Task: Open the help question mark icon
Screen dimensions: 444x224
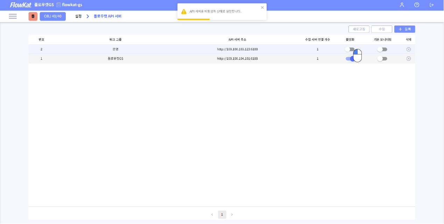Action: coord(416,5)
